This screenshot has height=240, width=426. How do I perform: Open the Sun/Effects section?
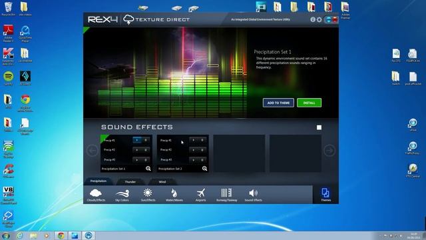point(148,195)
